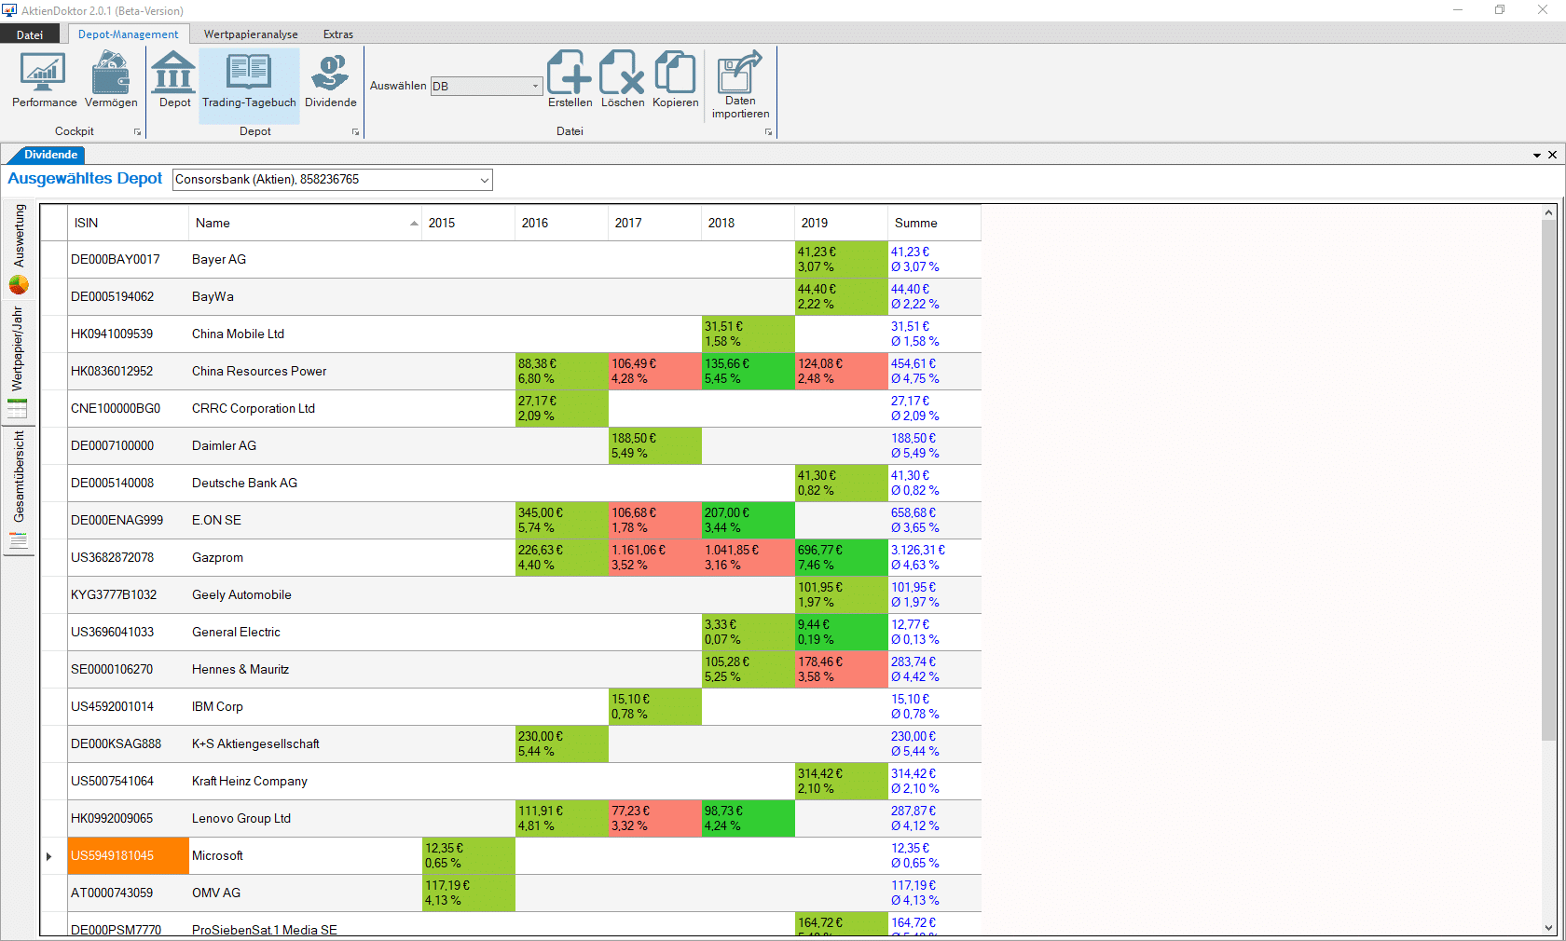Expand the Auswählen DB combo box
This screenshot has width=1566, height=941.
(x=535, y=86)
